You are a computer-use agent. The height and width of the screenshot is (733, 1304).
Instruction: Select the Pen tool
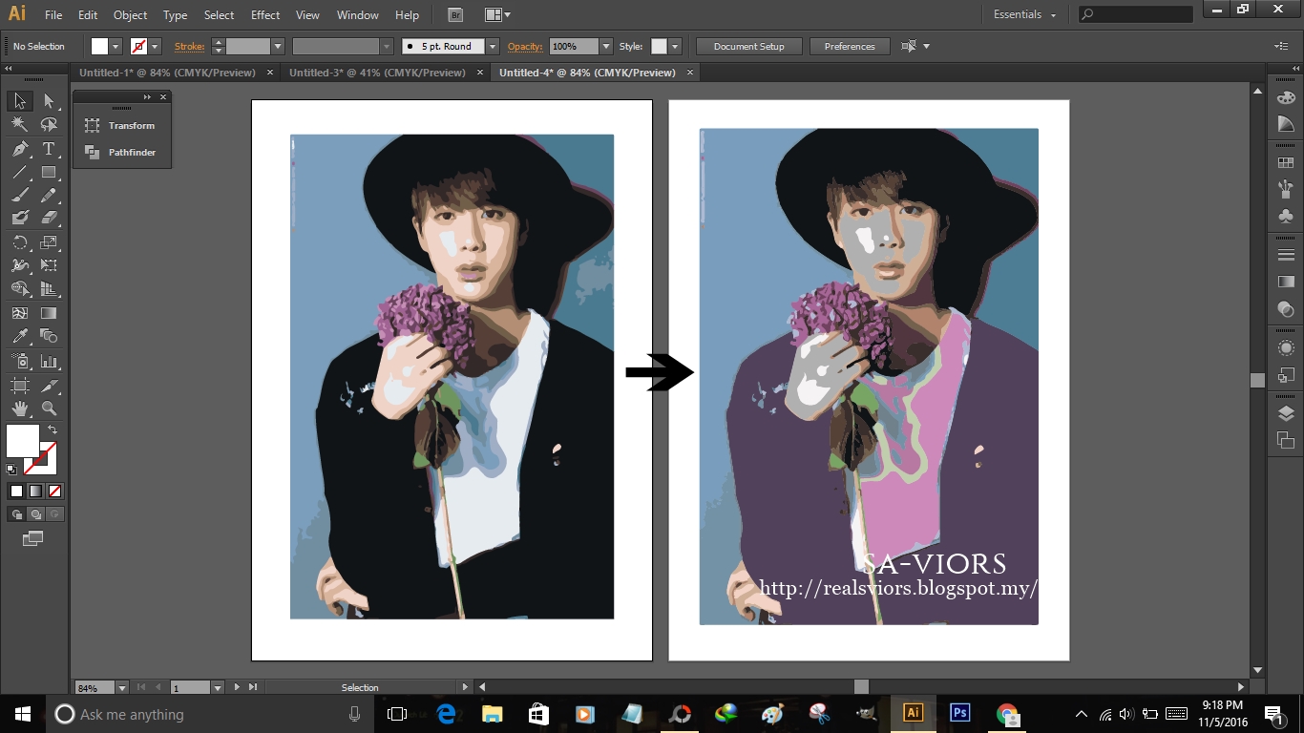(20, 149)
